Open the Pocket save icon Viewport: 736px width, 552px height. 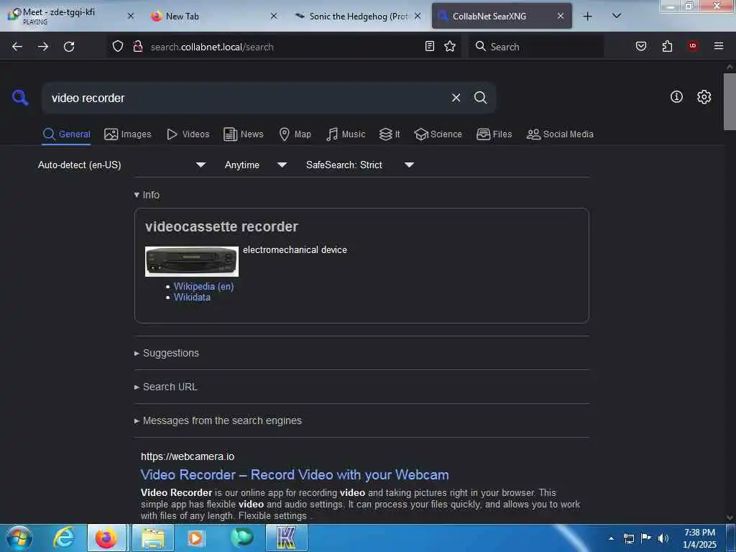(x=641, y=46)
